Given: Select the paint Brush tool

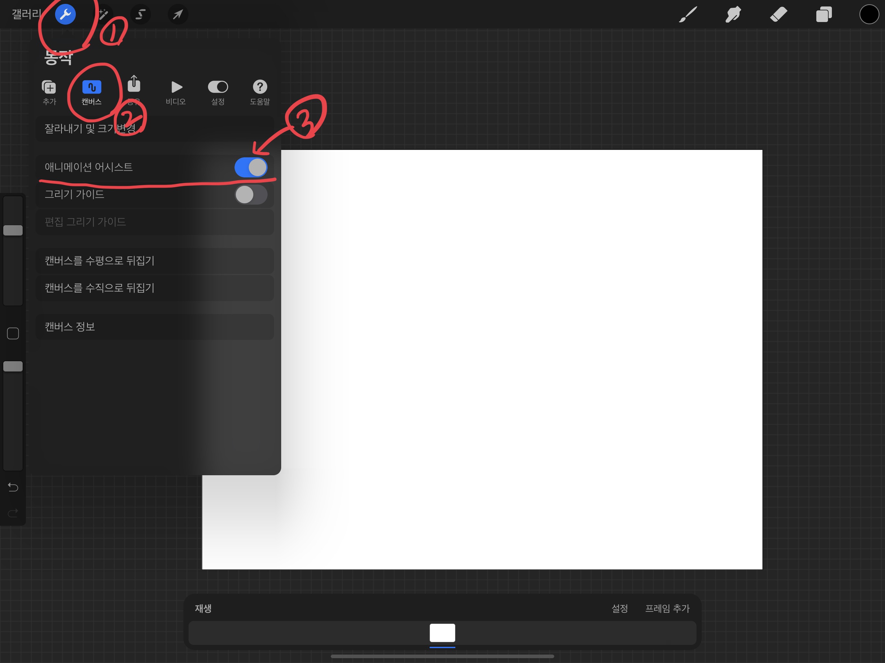Looking at the screenshot, I should [x=688, y=14].
